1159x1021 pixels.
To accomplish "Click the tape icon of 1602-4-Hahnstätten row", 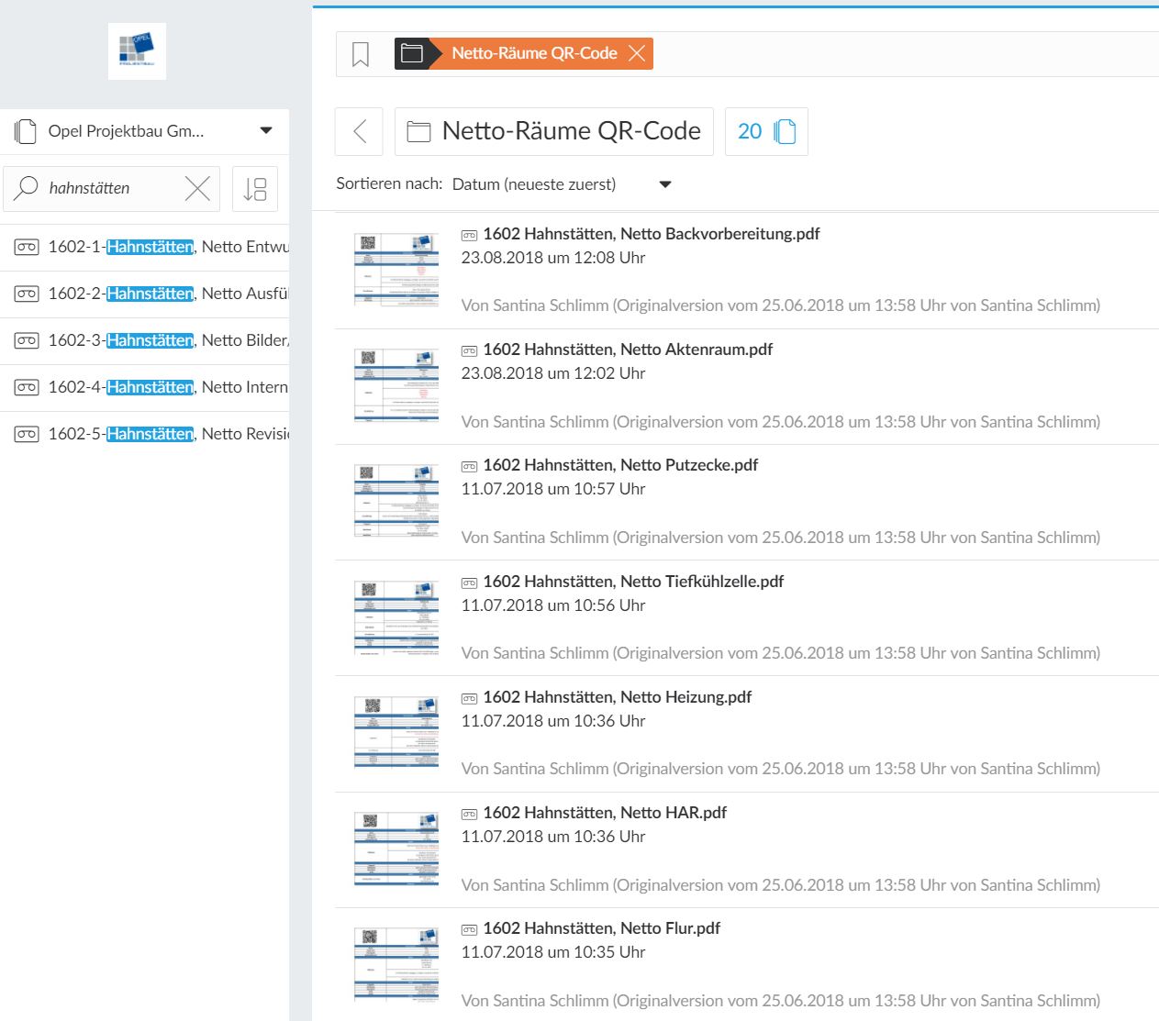I will click(x=27, y=387).
